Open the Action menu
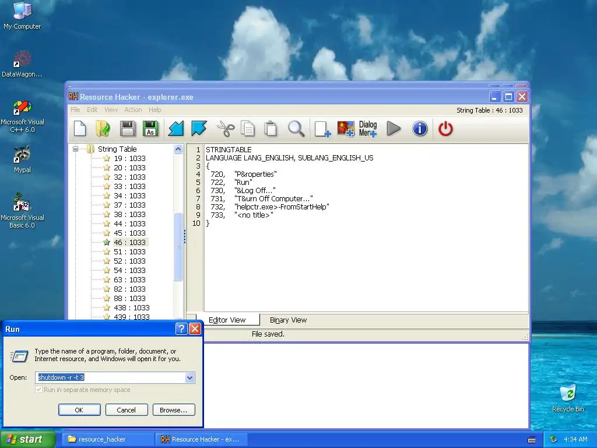 (133, 110)
